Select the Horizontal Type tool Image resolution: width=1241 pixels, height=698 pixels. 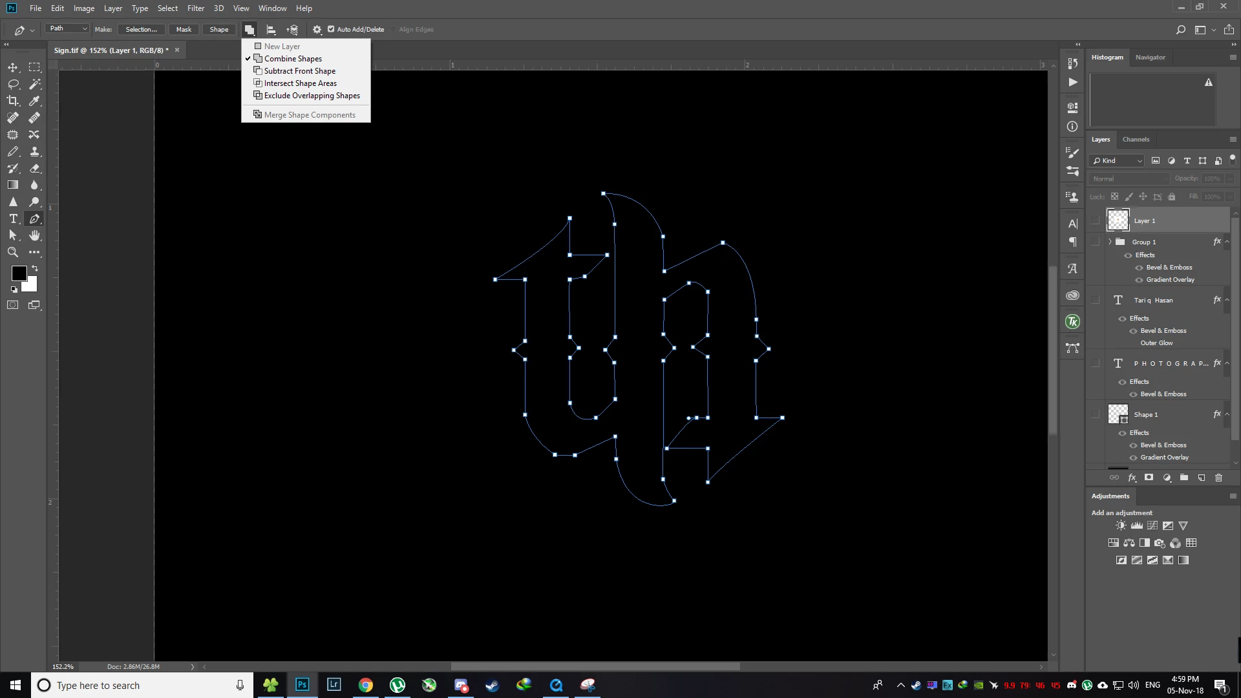point(13,219)
